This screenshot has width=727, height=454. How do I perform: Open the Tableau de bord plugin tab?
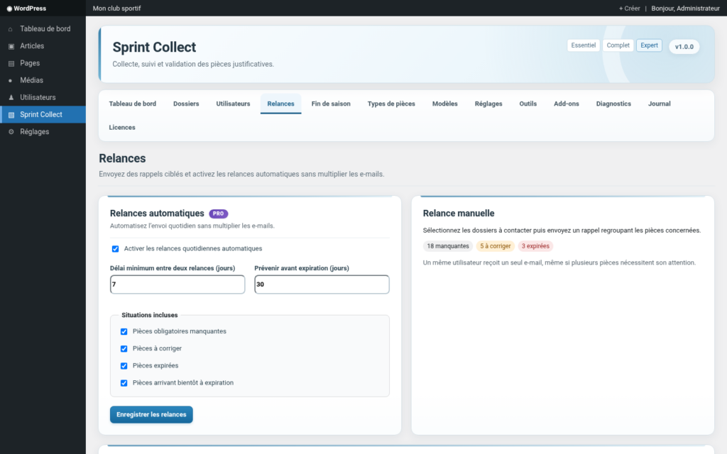(x=133, y=104)
